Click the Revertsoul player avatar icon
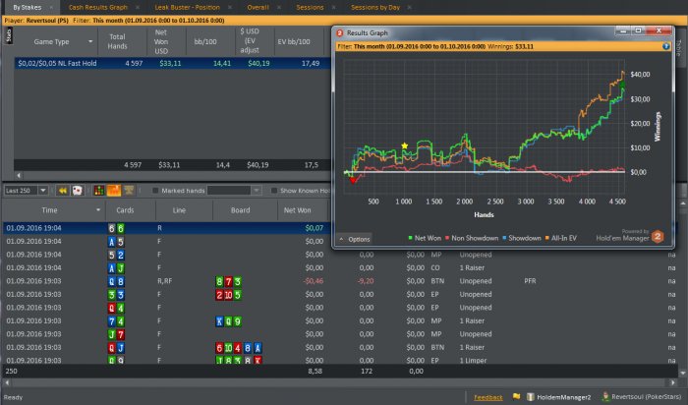Screen dimensions: 688x405 point(603,397)
